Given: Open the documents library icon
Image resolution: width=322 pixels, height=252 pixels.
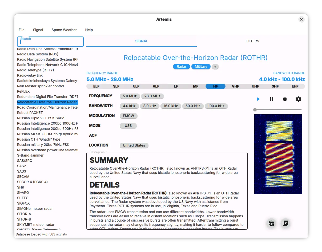Looking at the screenshot, I should coord(285,223).
